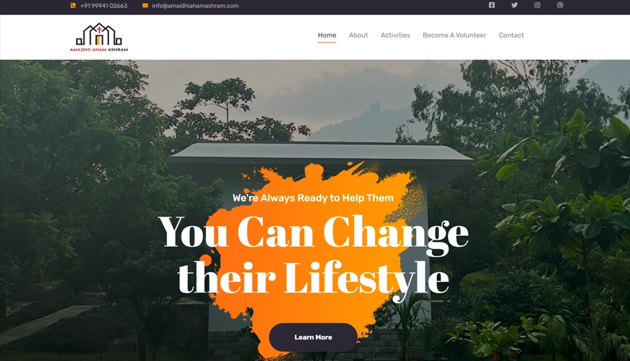Image resolution: width=630 pixels, height=361 pixels.
Task: Open the Become A Volunteer page
Action: tap(454, 35)
